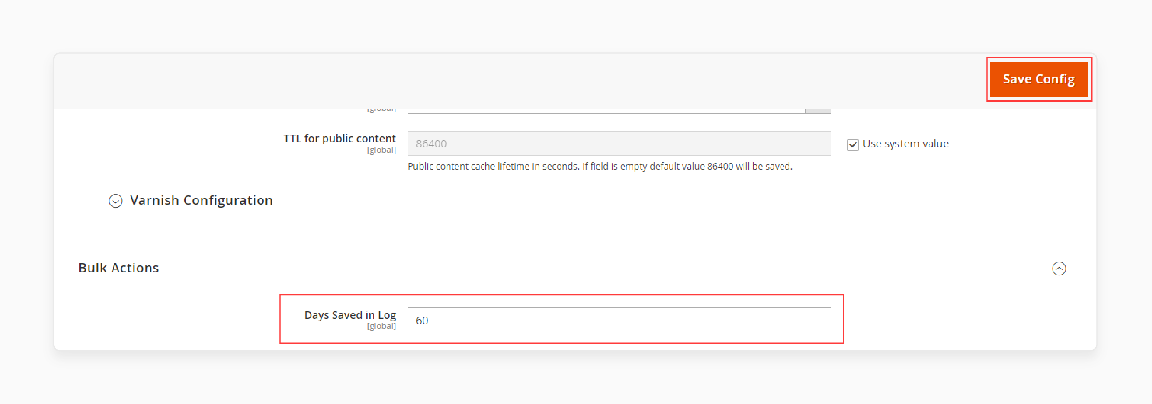The image size is (1152, 404).
Task: Click the public content cache lifetime note
Action: 600,167
